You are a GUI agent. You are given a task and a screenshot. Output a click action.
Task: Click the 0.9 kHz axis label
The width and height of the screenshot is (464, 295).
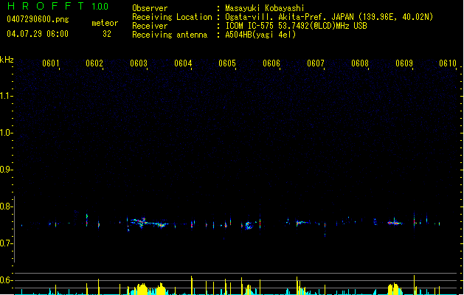[6, 170]
